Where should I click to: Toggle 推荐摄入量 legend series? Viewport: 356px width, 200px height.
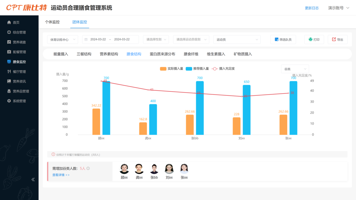tap(197, 68)
